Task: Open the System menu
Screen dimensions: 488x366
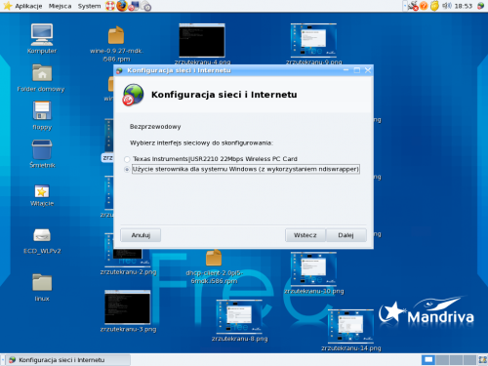Action: coord(89,6)
